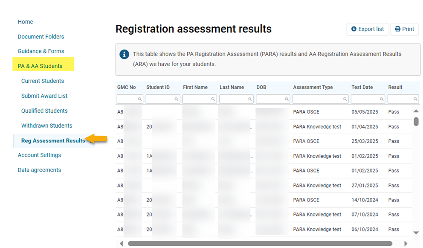Click the horizontal scroll right arrow
423x248 pixels.
click(406, 243)
